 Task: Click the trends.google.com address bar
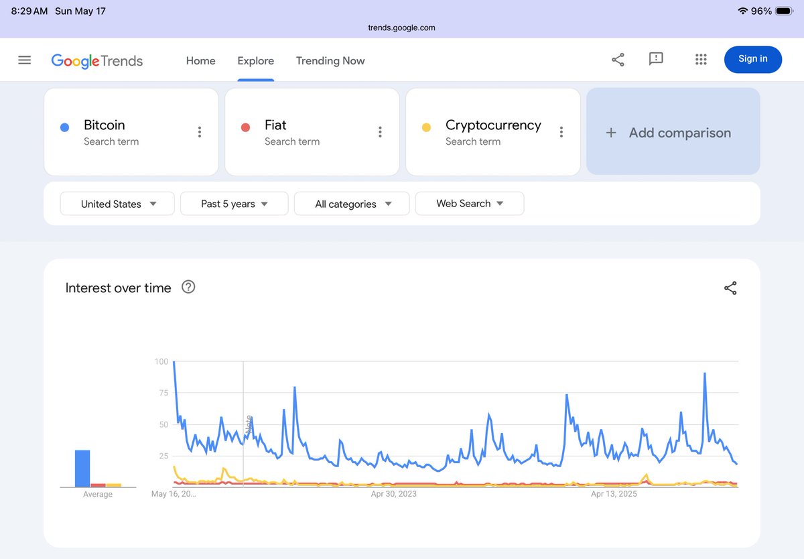coord(402,27)
